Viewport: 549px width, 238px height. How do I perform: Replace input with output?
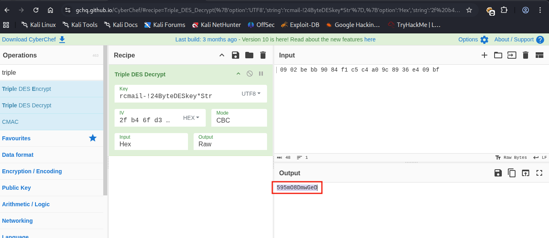[526, 173]
